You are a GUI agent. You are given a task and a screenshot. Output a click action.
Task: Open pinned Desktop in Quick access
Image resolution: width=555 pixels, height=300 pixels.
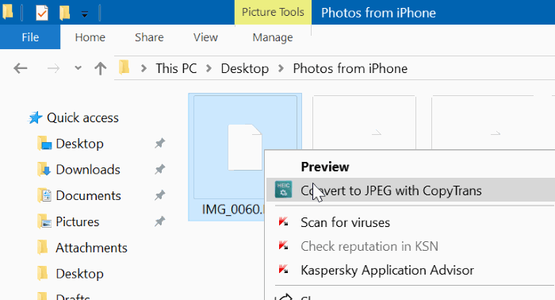click(x=79, y=144)
